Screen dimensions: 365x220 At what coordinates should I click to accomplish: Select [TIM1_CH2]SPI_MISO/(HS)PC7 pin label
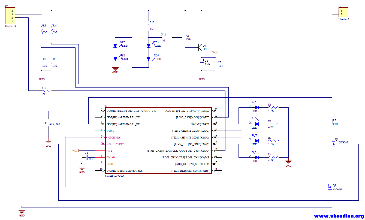(191, 131)
